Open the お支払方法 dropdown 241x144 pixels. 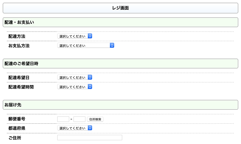click(x=85, y=45)
